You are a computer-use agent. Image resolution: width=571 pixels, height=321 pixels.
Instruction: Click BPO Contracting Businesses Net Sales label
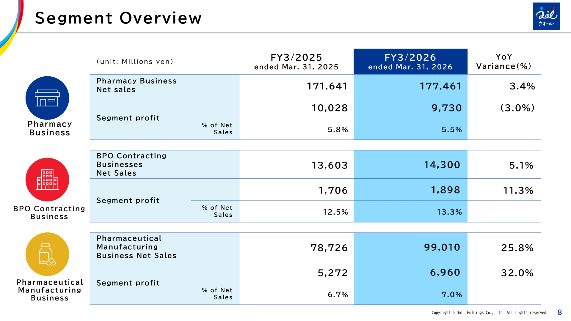tap(131, 164)
